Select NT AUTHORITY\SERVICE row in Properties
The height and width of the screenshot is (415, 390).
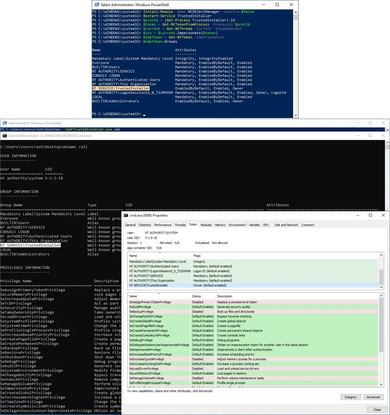pyautogui.click(x=253, y=276)
